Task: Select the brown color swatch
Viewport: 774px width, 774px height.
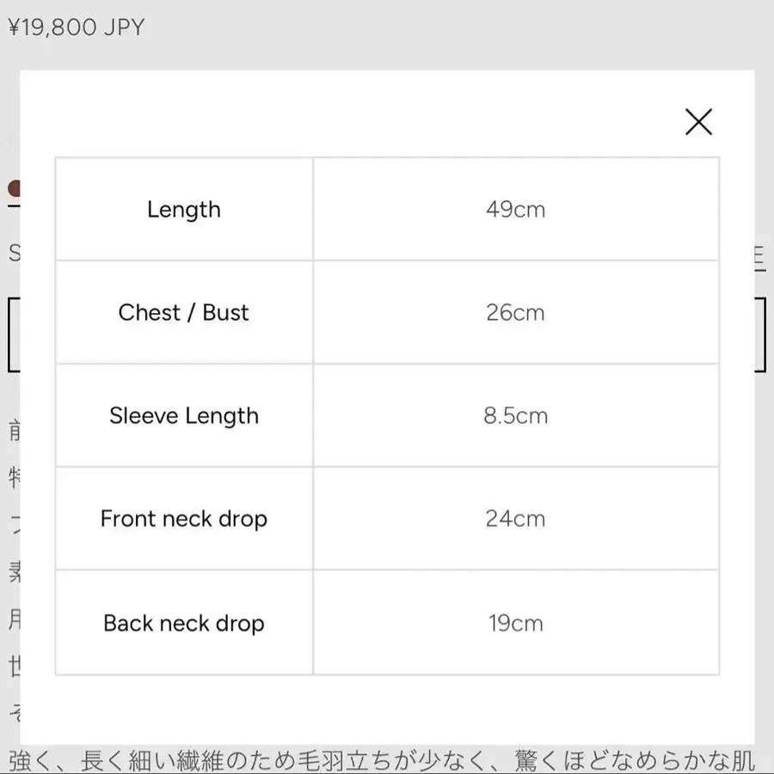Action: (14, 188)
